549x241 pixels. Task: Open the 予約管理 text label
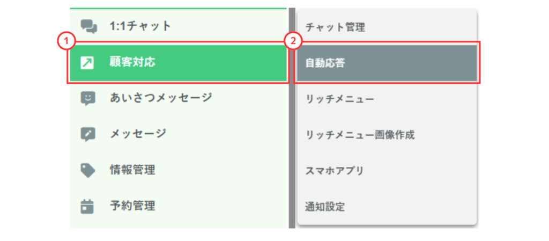pyautogui.click(x=132, y=206)
